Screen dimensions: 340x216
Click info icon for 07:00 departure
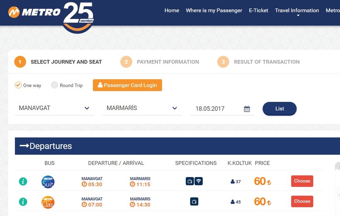(x=23, y=202)
